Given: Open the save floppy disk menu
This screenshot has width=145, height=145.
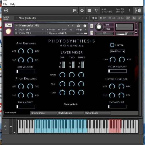Looking at the screenshot, I should pos(75,10).
